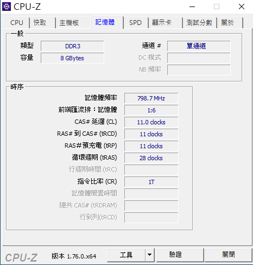Select the 798.7 MHz frequency value
This screenshot has width=253, height=265.
151,98
